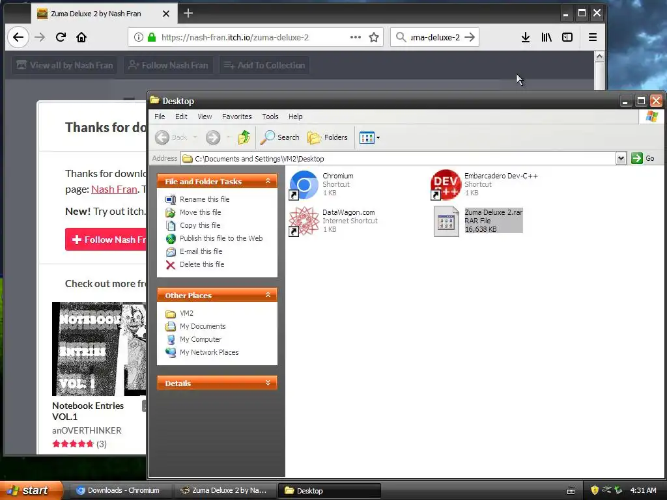Screen dimensions: 667x500
Task: Open Back history dropdown arrow
Action: pos(195,137)
